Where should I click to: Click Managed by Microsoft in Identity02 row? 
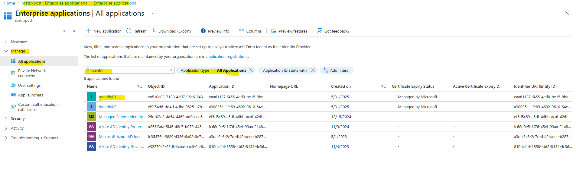[418, 107]
